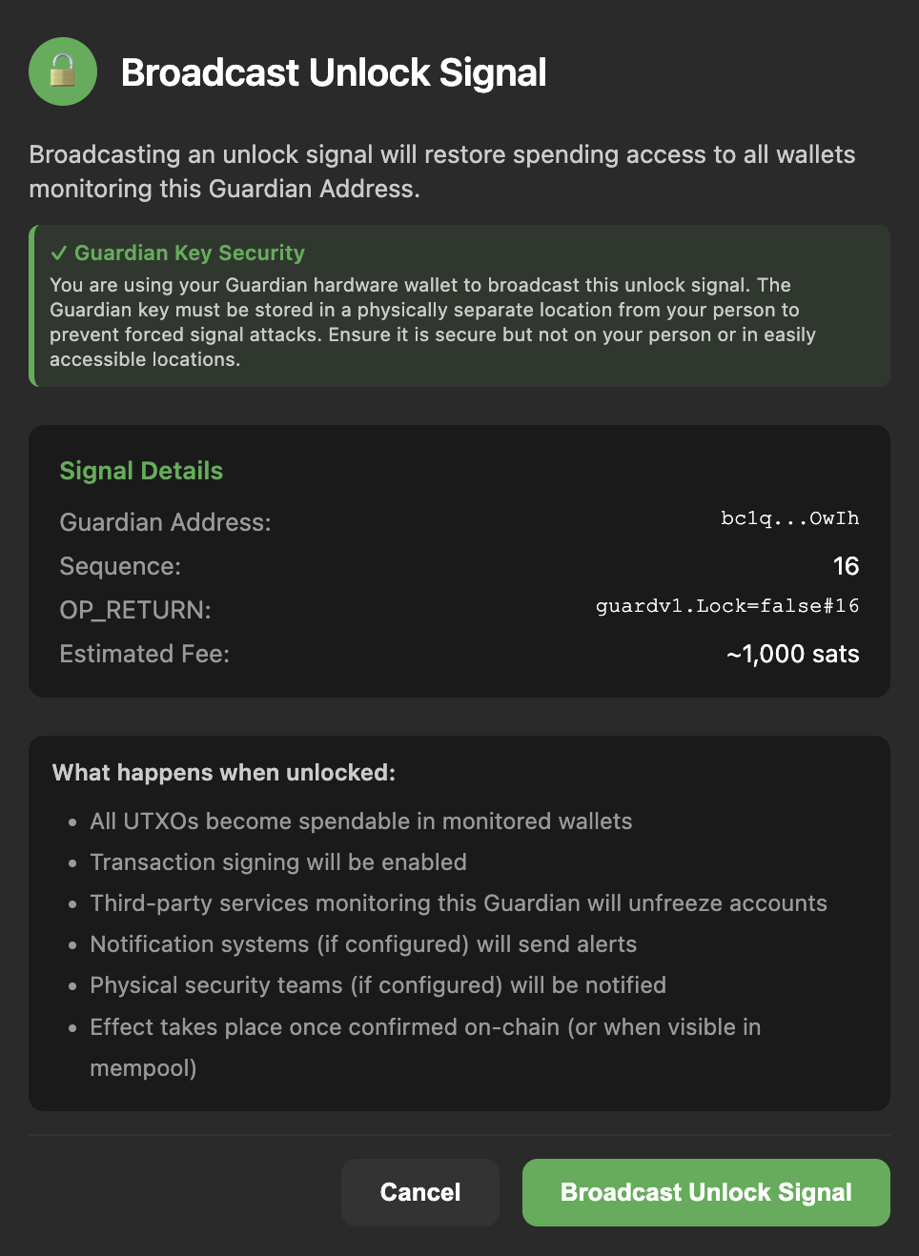
Task: Click the Guardian Key Security heading text
Action: [x=189, y=253]
